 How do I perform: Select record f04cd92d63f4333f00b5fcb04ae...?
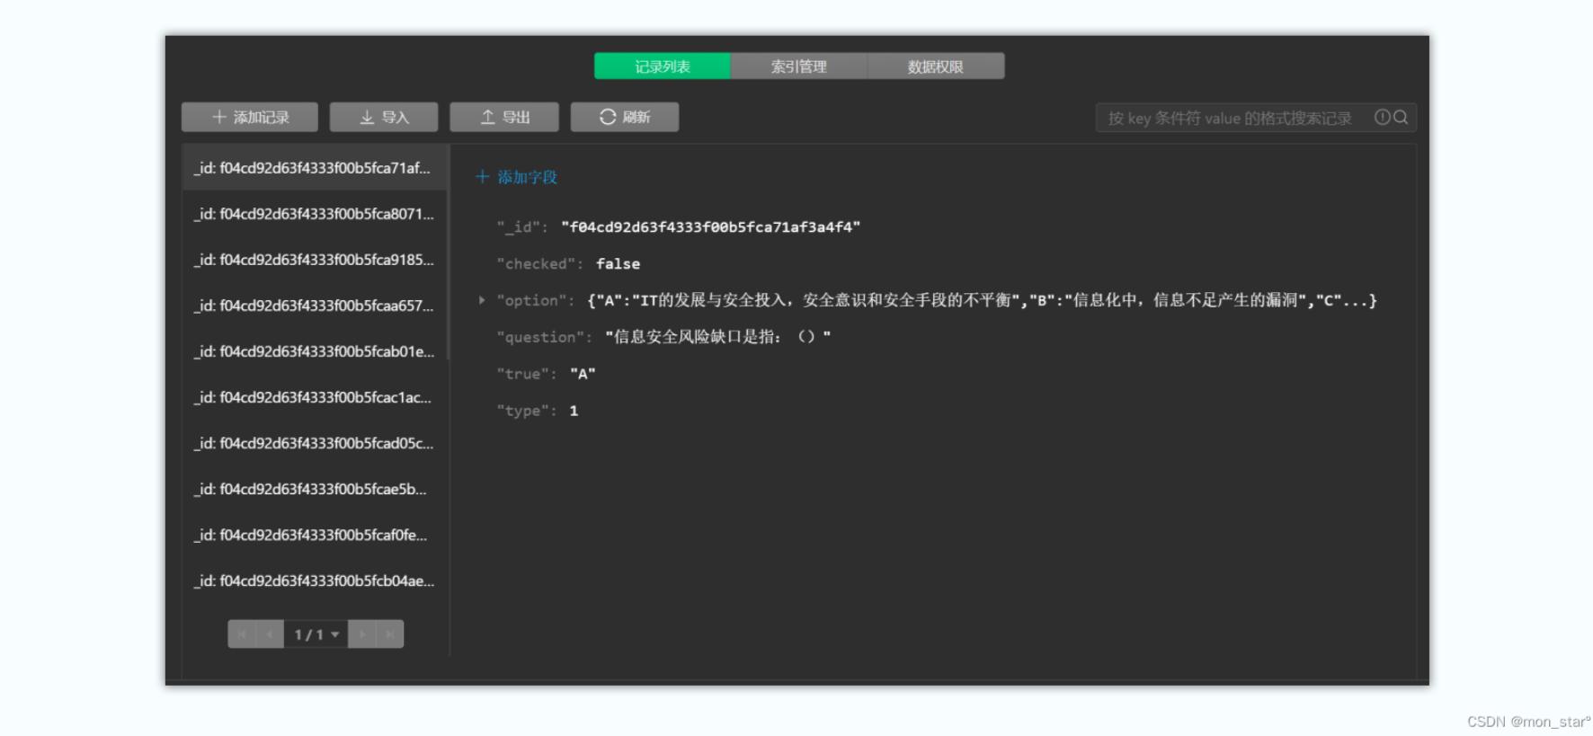pos(315,581)
